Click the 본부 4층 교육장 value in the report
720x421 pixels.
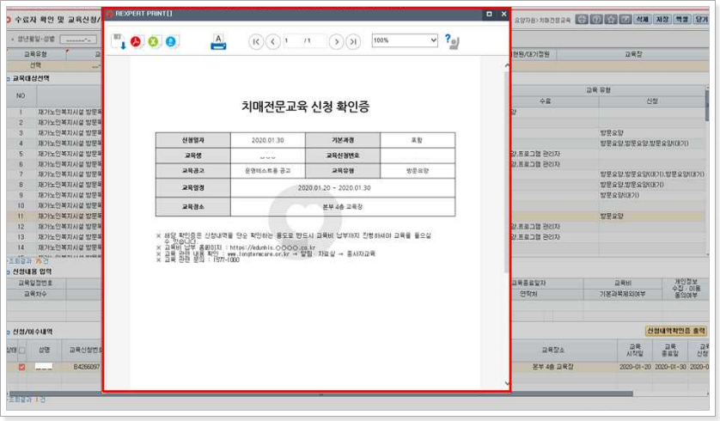[343, 207]
